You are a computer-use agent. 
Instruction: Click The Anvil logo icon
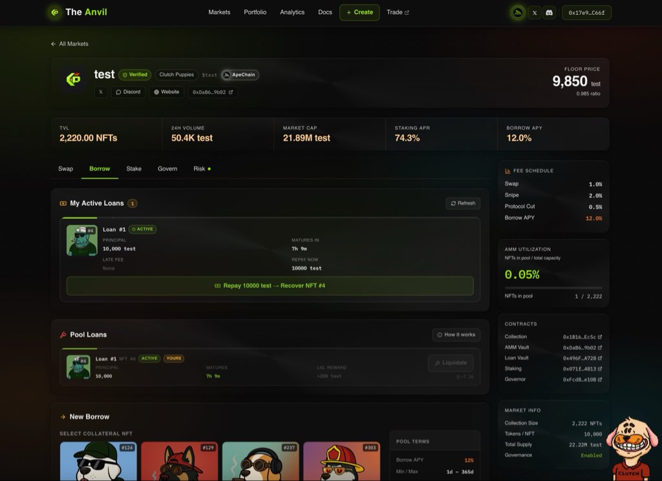[x=55, y=12]
